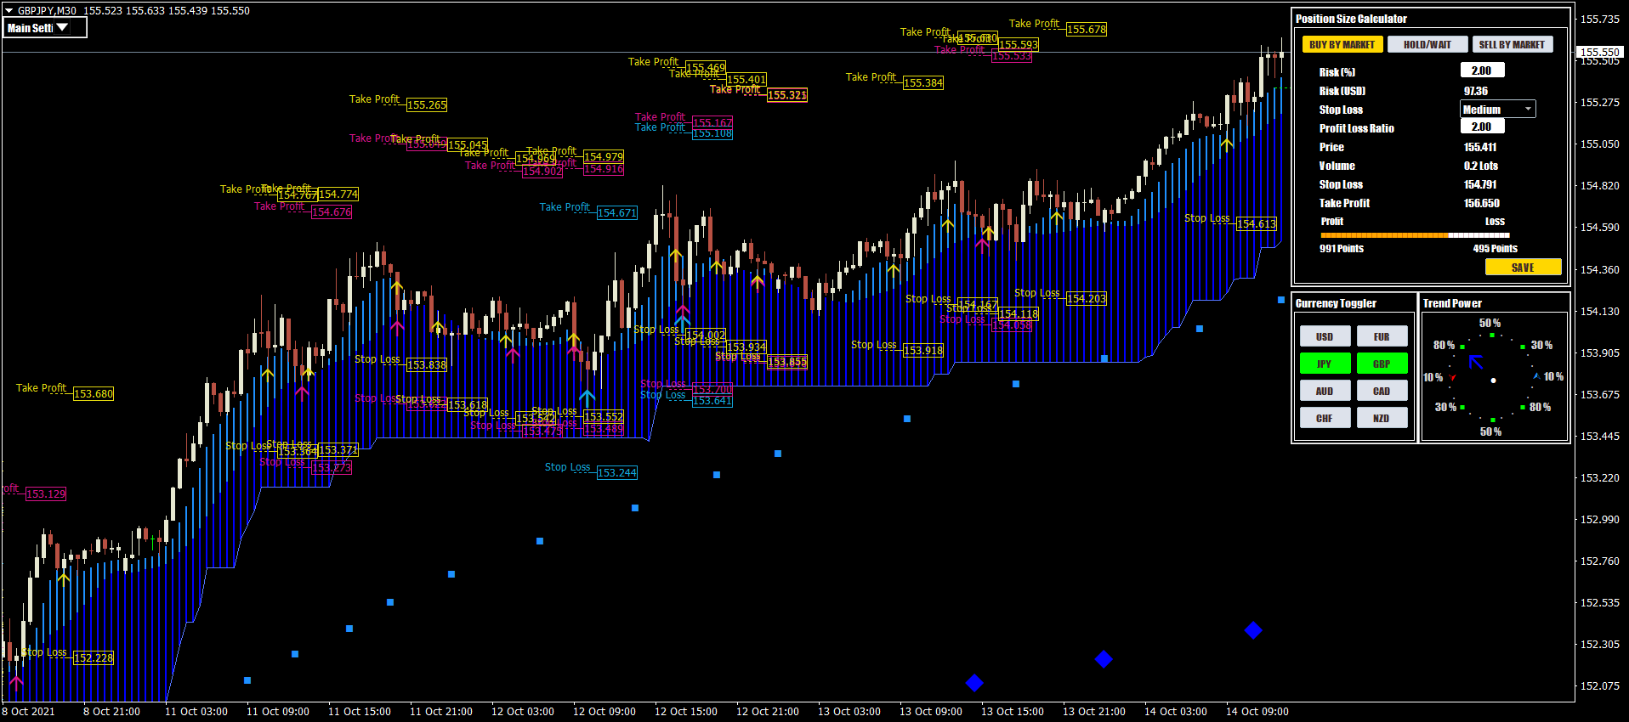
Task: Click the yellow SAVE button
Action: 1523,267
